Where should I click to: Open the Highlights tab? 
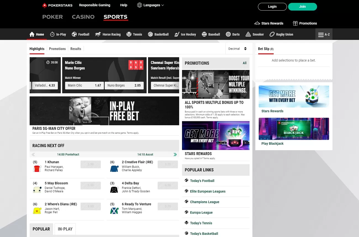point(37,49)
